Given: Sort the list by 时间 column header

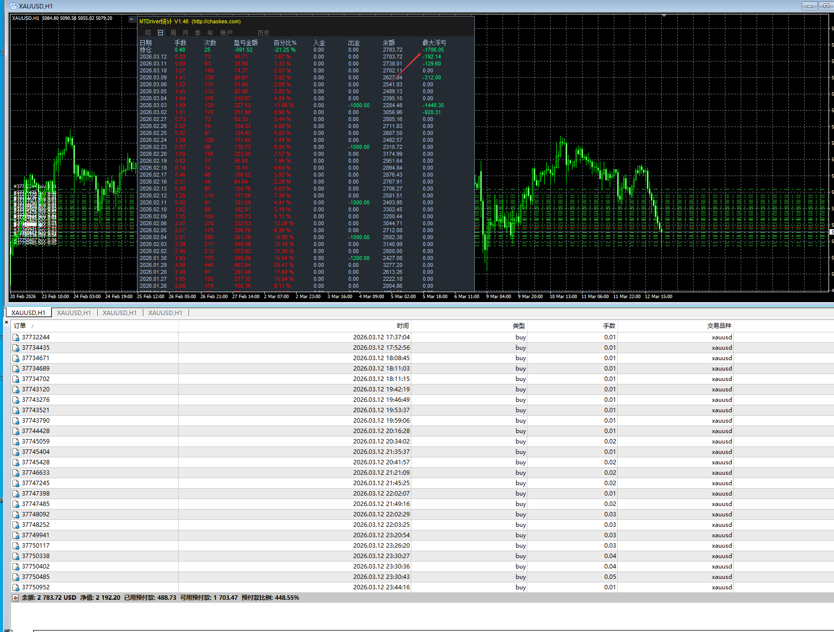Looking at the screenshot, I should click(x=402, y=326).
